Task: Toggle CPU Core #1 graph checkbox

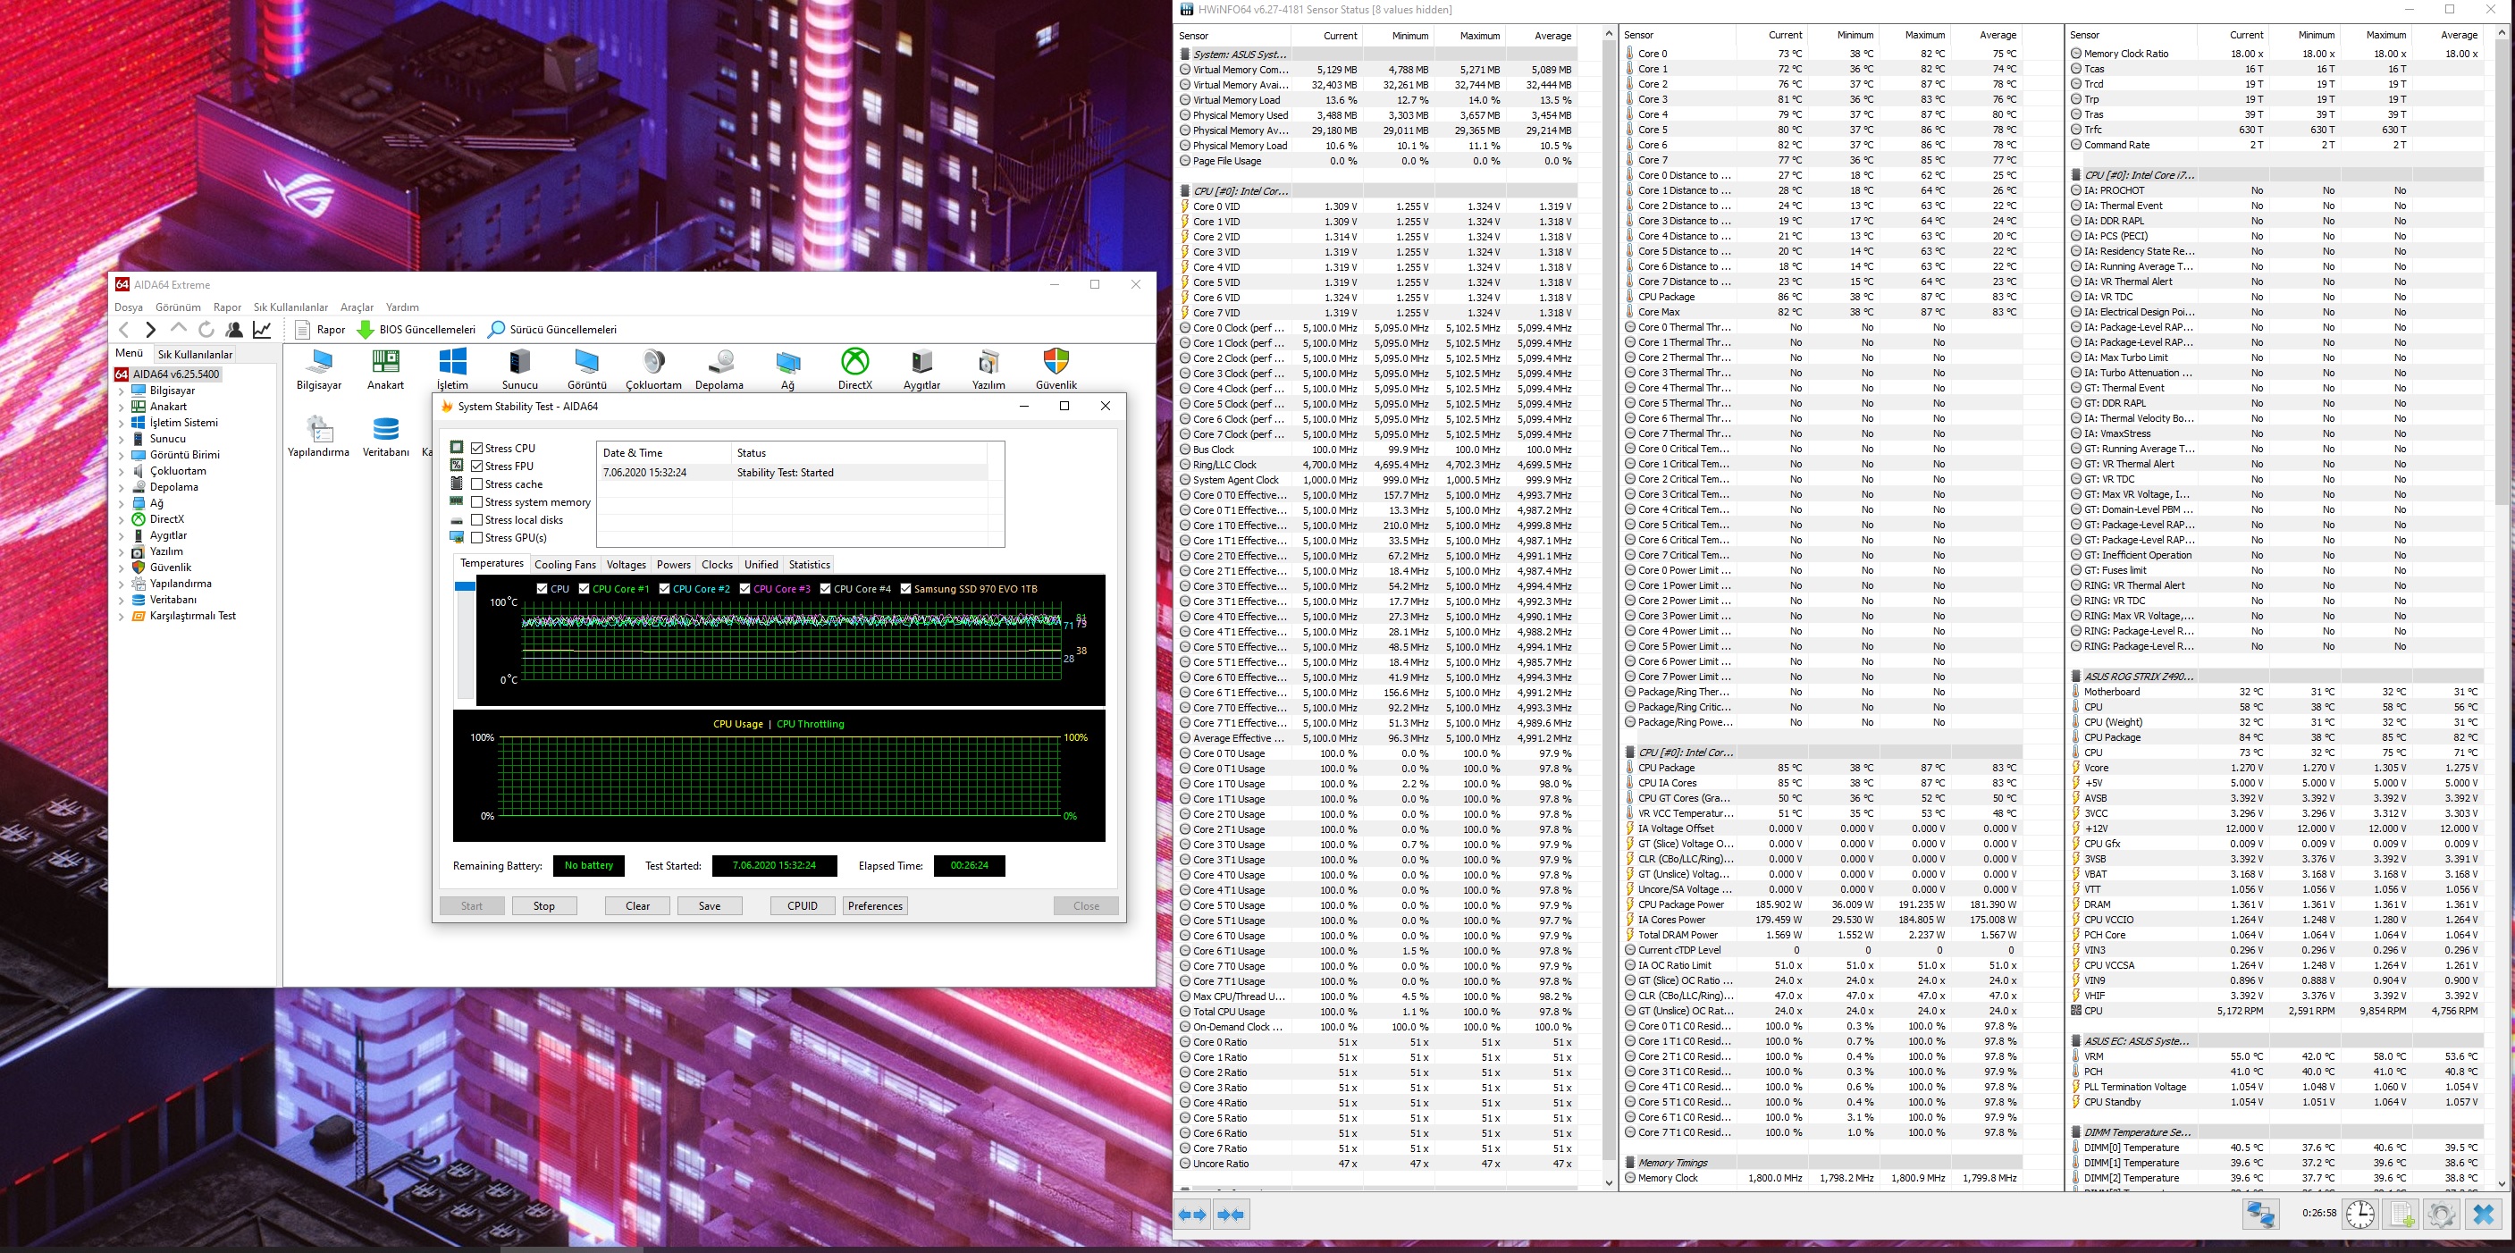Action: 584,589
